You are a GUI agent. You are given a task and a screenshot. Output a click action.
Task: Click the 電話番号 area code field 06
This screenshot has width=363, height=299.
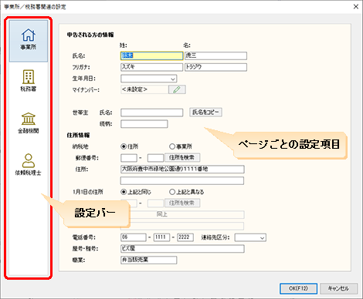point(134,237)
